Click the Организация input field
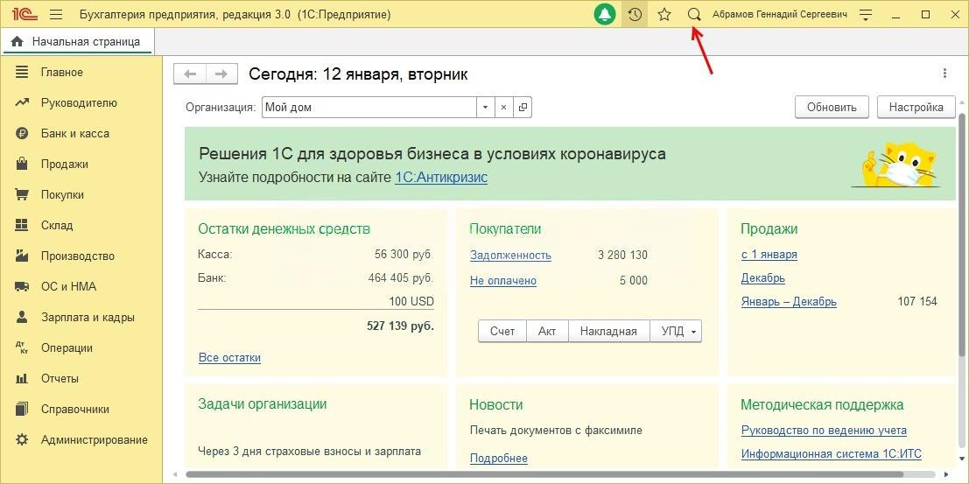 (x=369, y=108)
